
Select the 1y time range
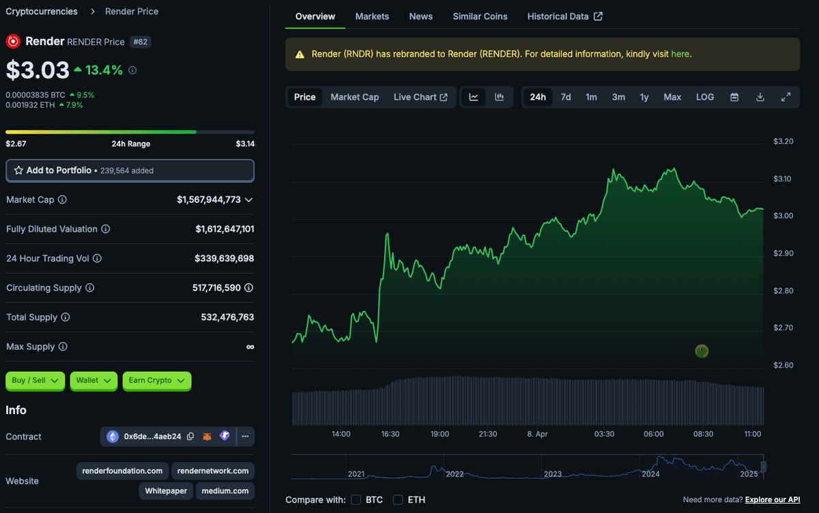point(644,97)
